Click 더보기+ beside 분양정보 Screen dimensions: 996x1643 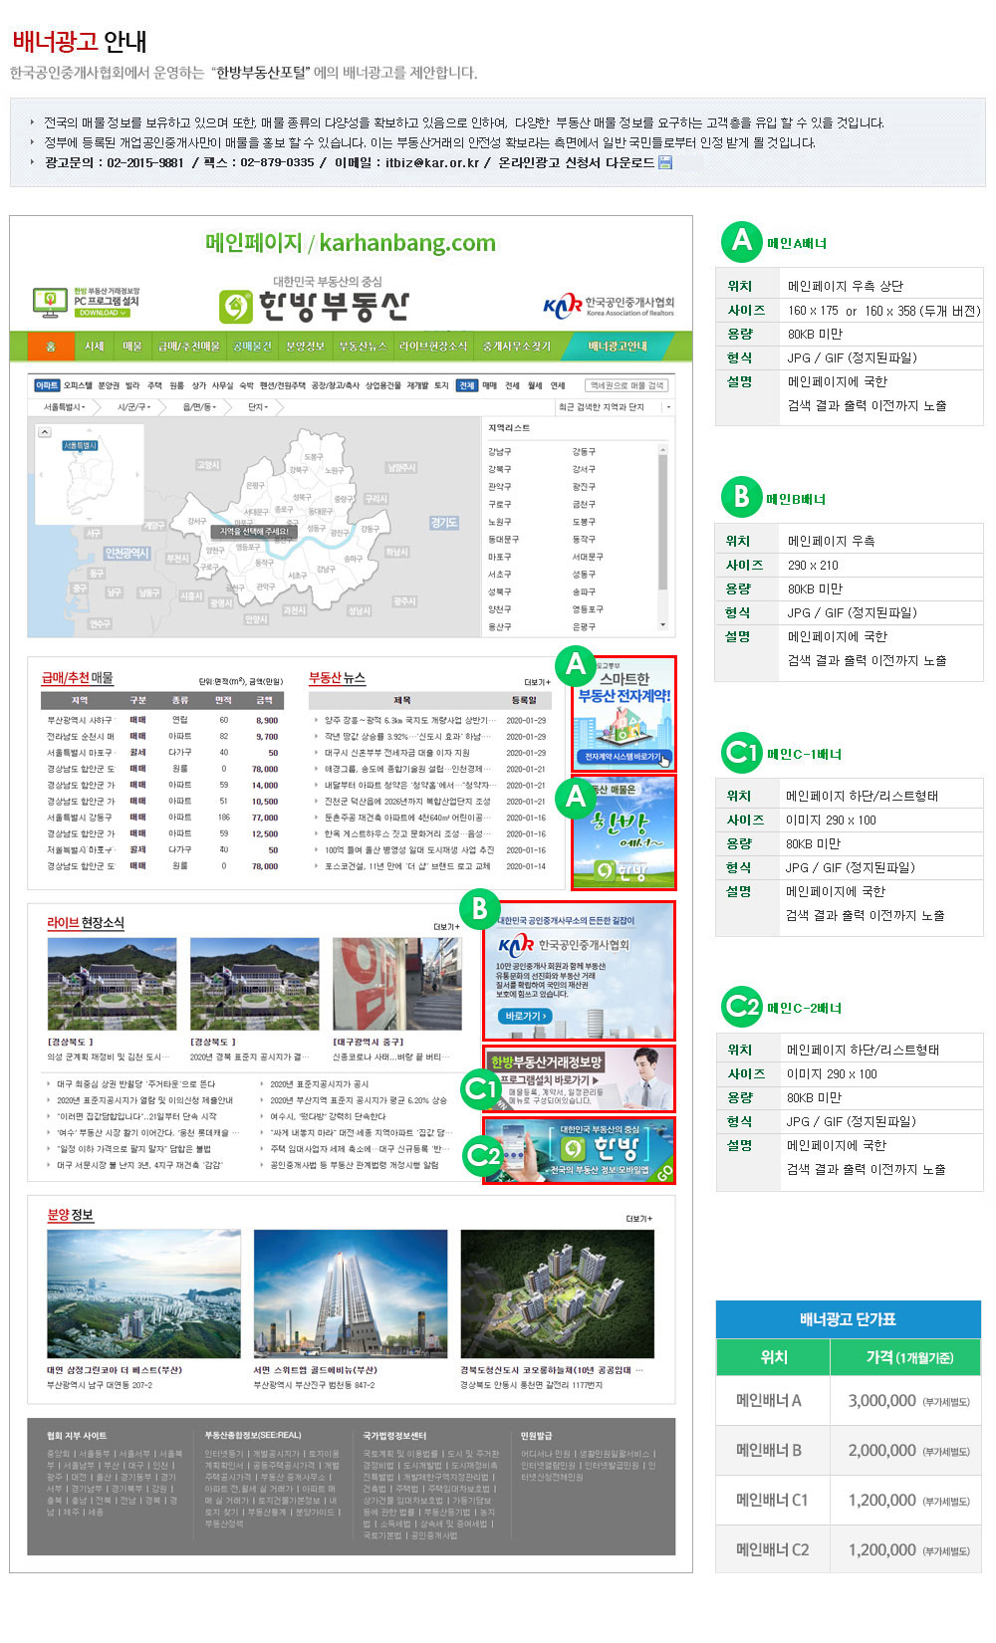click(x=639, y=1218)
